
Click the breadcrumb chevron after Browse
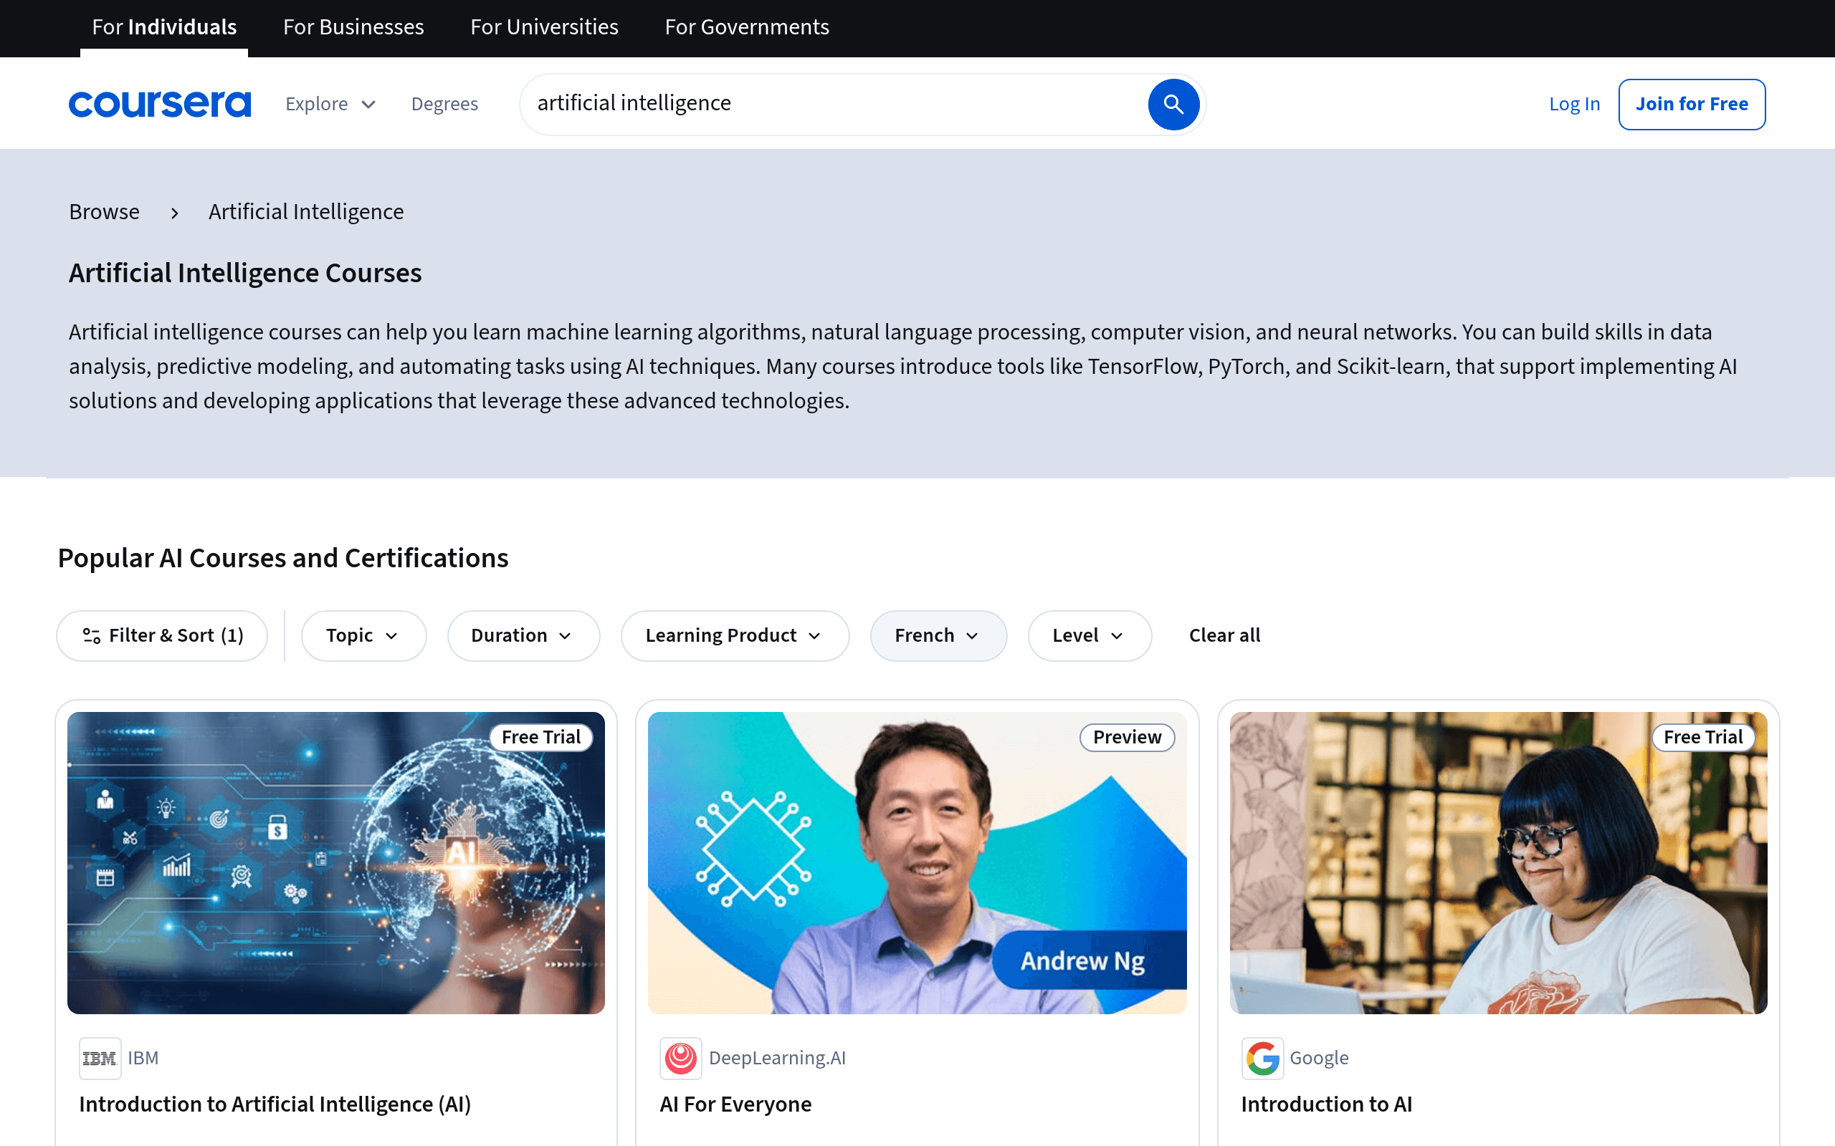174,213
